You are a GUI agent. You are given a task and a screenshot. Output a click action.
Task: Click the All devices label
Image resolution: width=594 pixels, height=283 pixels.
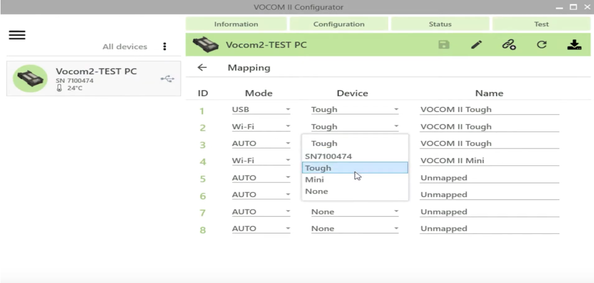[x=125, y=47]
